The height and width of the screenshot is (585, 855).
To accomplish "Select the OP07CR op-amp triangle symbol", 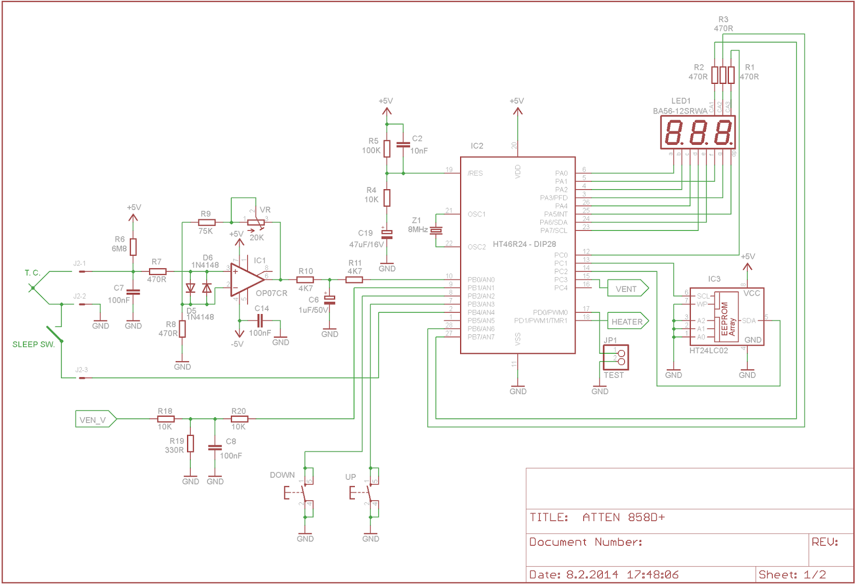I will pos(247,280).
